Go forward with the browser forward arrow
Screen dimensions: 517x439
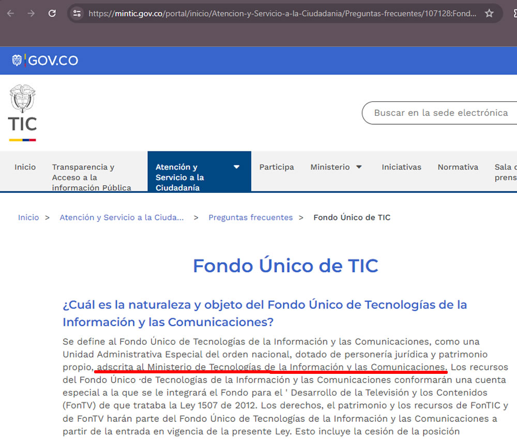click(x=31, y=13)
